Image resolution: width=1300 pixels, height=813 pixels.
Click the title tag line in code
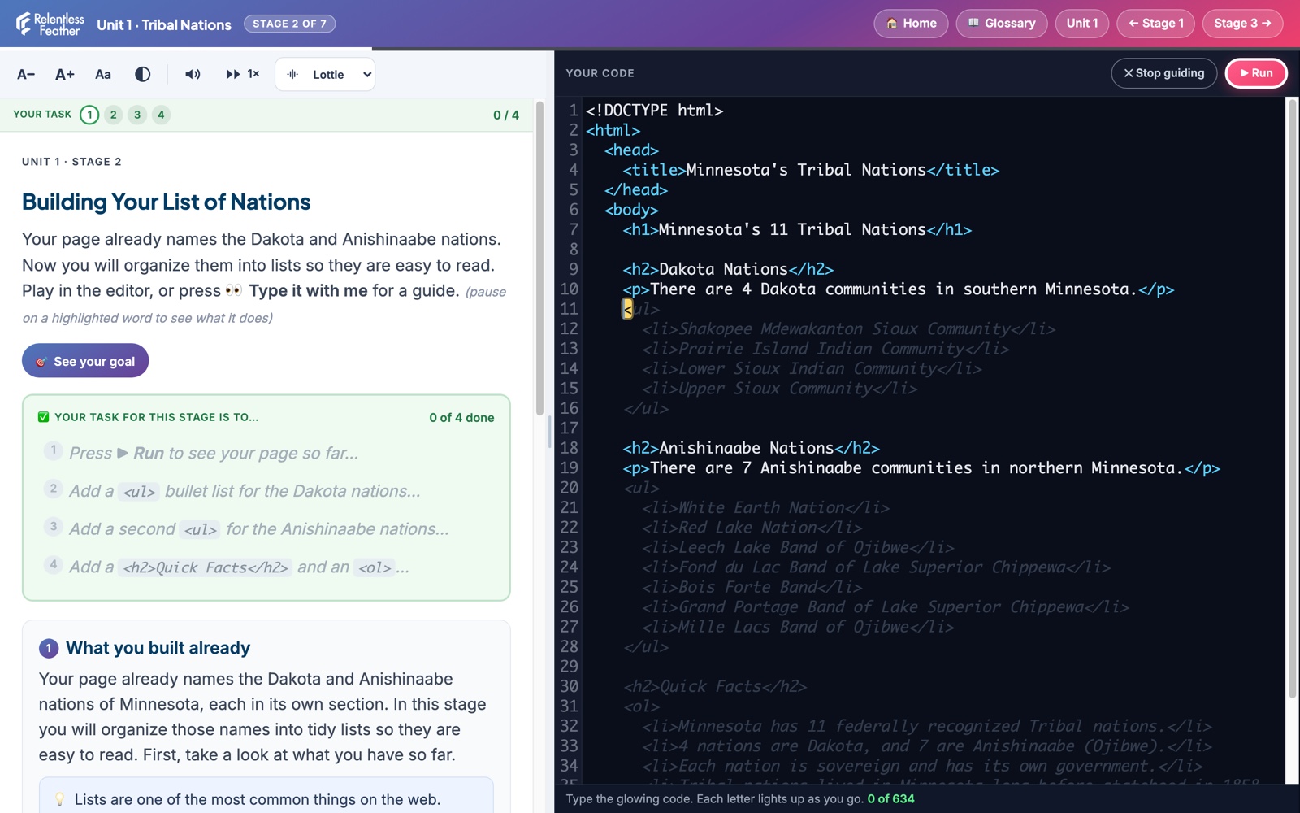(x=811, y=170)
